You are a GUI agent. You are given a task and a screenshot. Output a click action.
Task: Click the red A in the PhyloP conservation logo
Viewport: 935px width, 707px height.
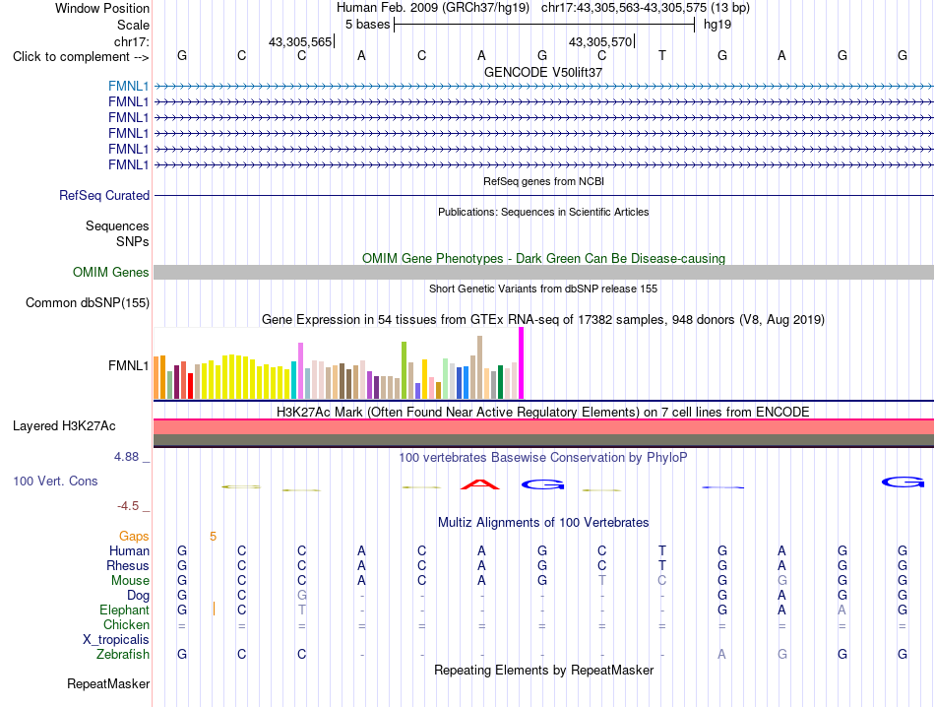[480, 484]
